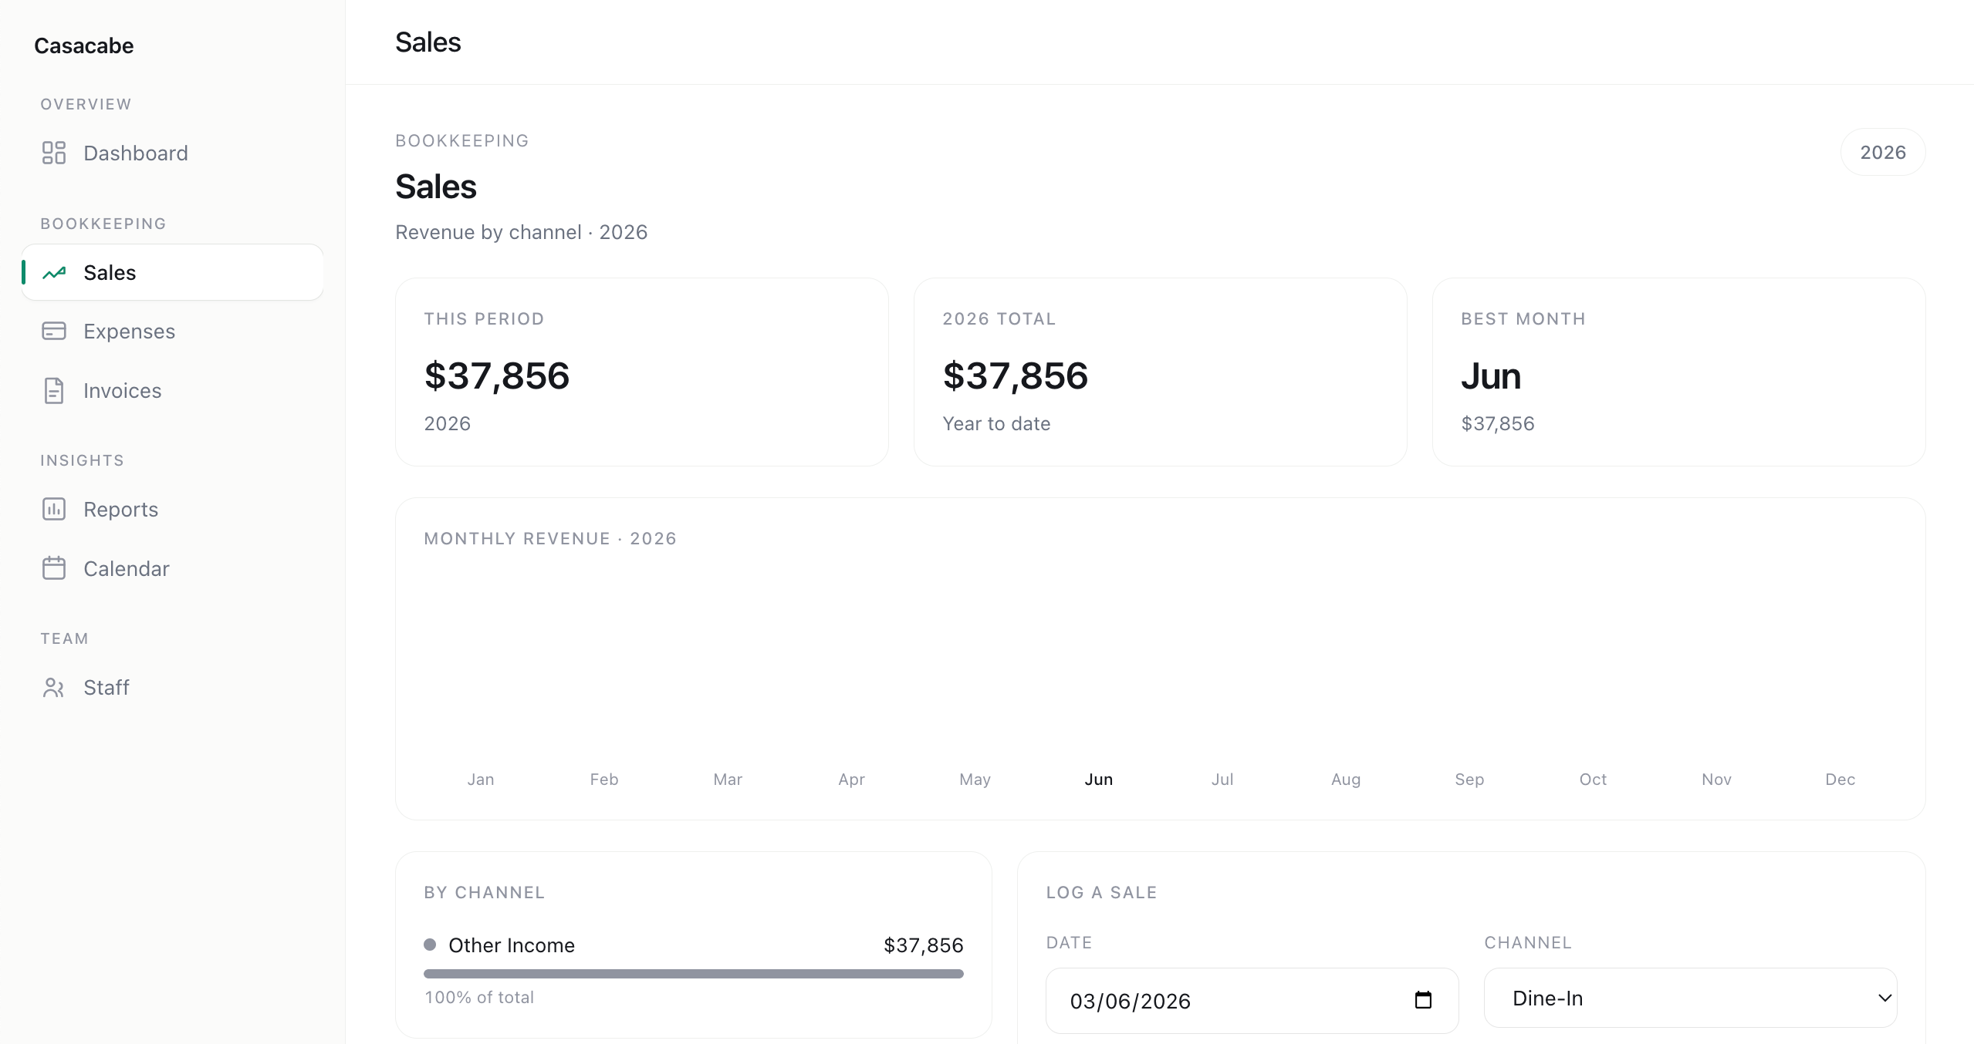This screenshot has height=1044, width=1974.
Task: Navigate to Reports
Action: [x=173, y=509]
